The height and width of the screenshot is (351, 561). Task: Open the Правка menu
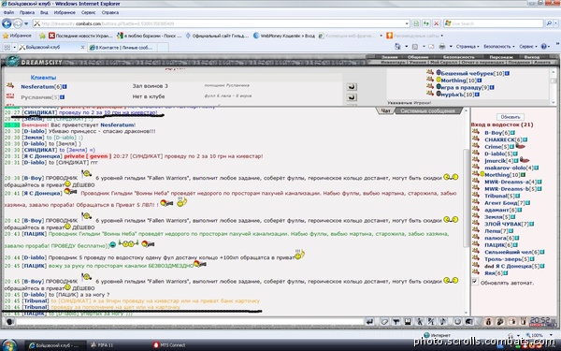27,12
